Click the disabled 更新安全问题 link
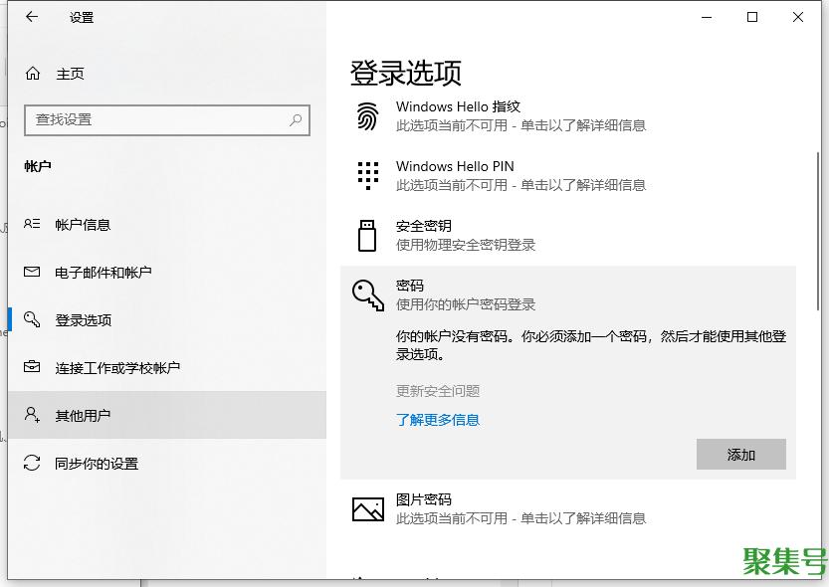 pos(438,391)
